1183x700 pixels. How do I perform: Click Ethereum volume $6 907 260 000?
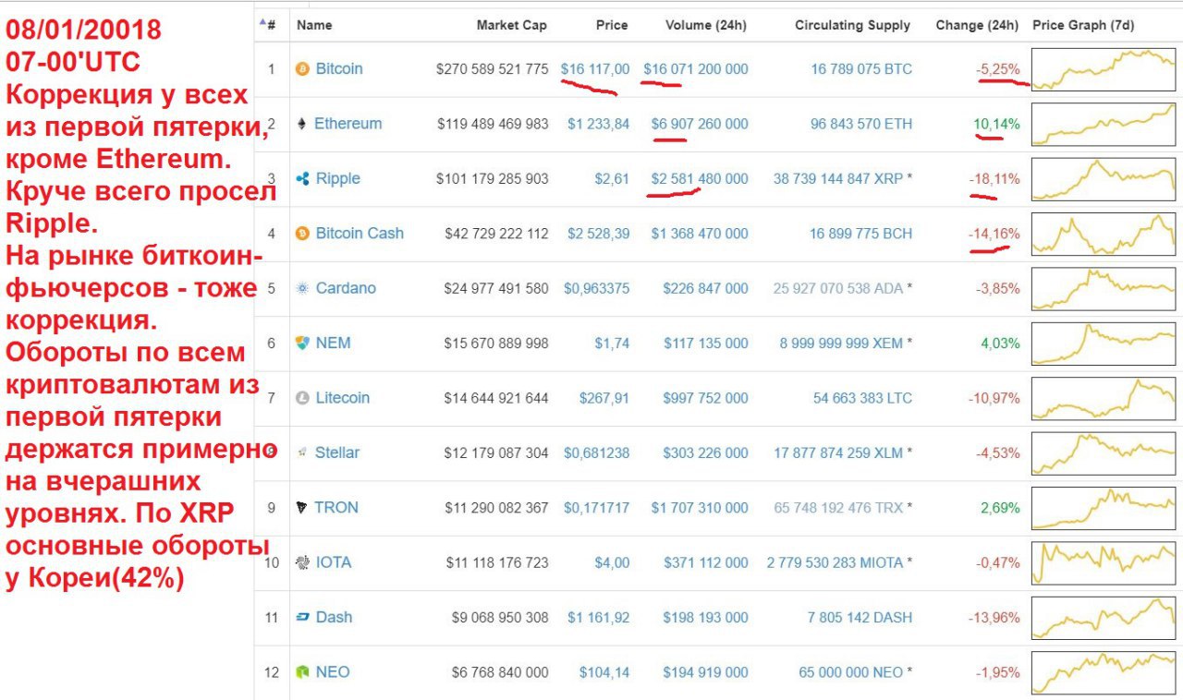[x=700, y=124]
